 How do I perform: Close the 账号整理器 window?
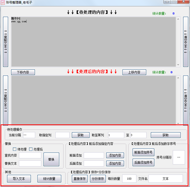(183, 2)
